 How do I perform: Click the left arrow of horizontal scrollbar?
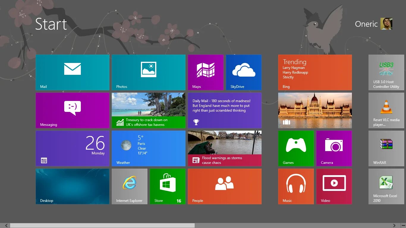pos(6,226)
